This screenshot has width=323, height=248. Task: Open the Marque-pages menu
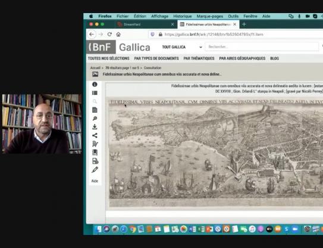pos(210,16)
